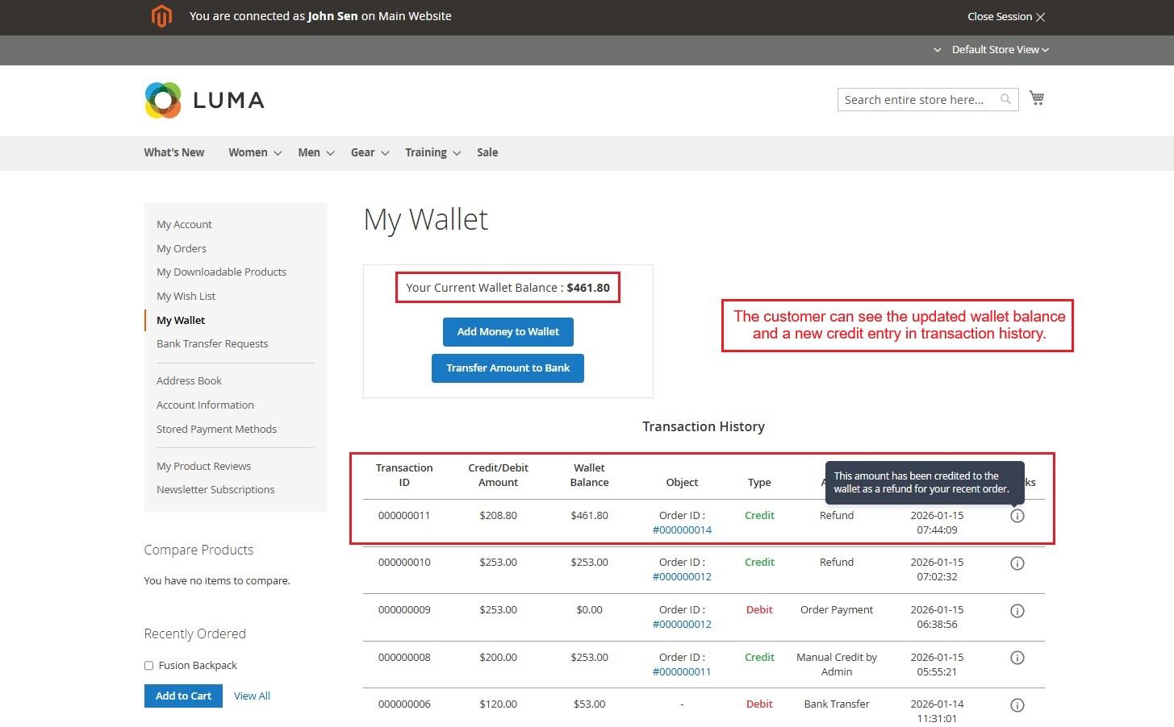This screenshot has height=727, width=1174.
Task: Click the Luma logo
Action: click(204, 100)
